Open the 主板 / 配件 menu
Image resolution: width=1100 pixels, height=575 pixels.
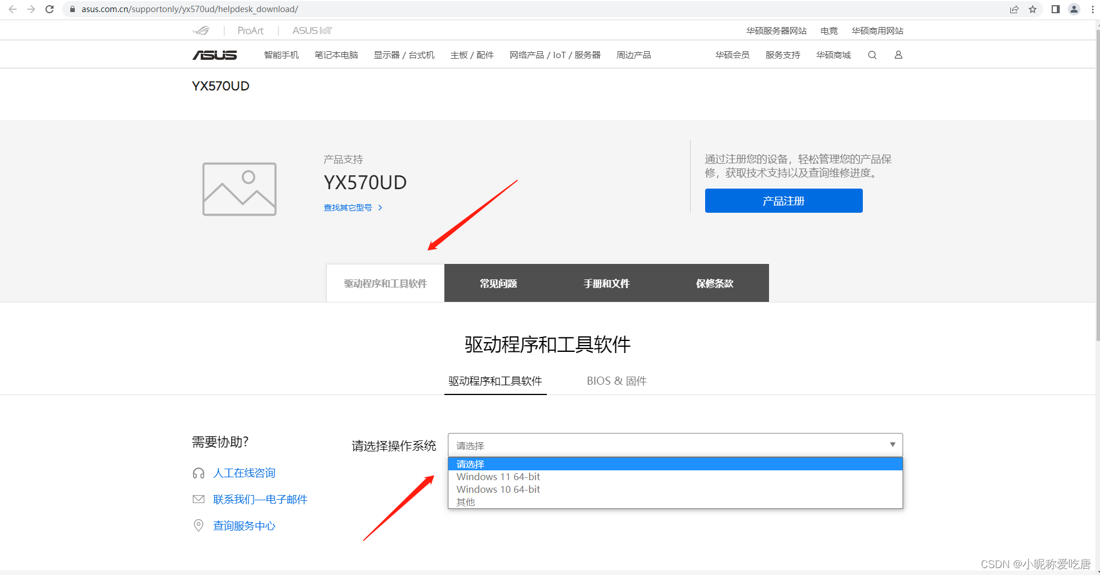[472, 55]
